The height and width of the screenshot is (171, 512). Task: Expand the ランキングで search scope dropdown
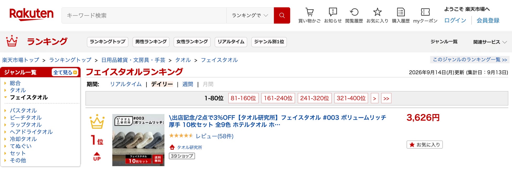(x=250, y=15)
